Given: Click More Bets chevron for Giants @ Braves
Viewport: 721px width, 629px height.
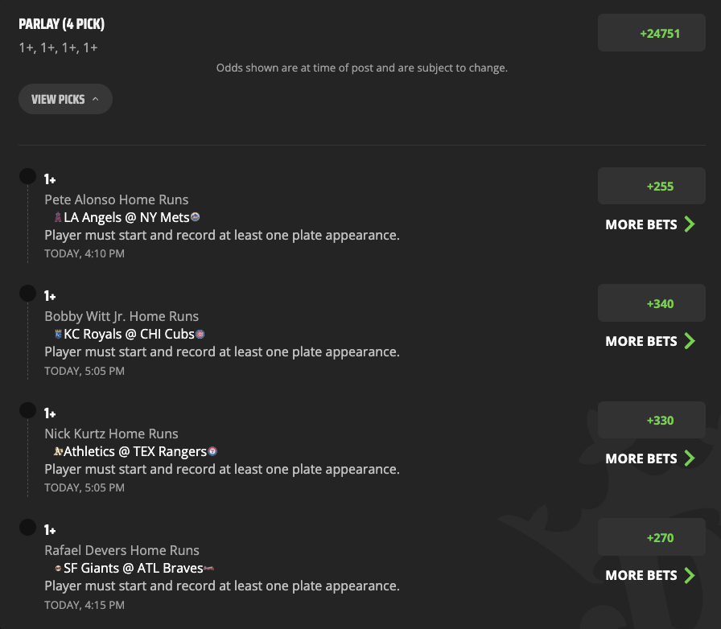Looking at the screenshot, I should tap(690, 575).
